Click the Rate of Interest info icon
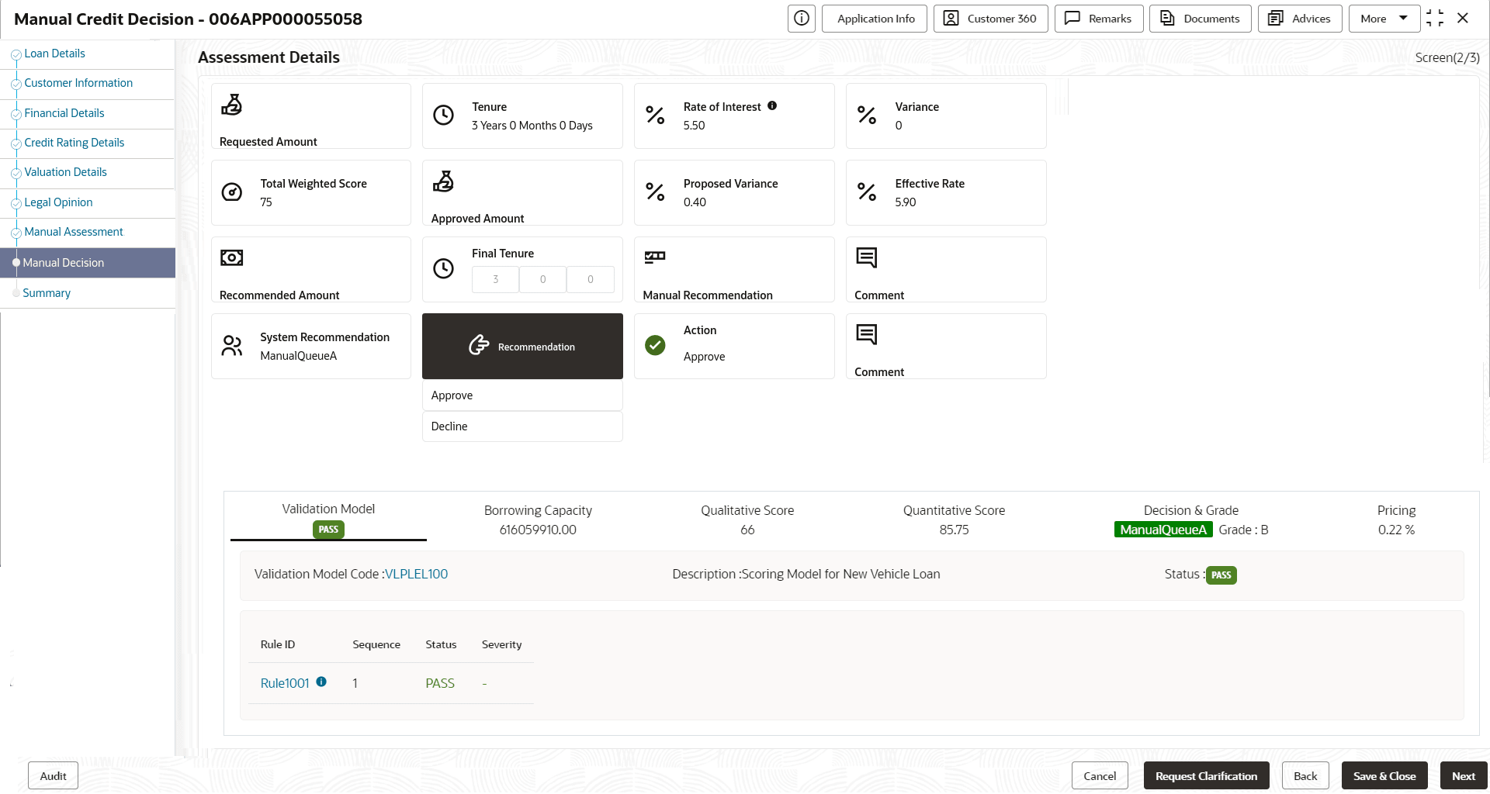This screenshot has height=794, width=1490. click(x=772, y=106)
